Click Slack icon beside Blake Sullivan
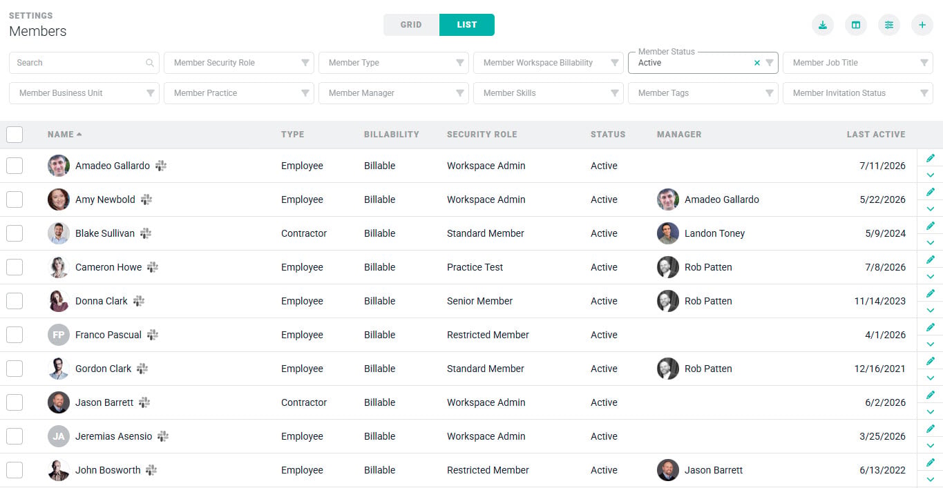943x488 pixels. coord(146,233)
